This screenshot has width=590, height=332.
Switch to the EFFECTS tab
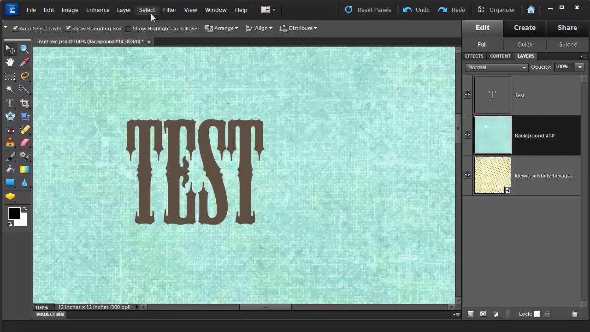pos(474,56)
